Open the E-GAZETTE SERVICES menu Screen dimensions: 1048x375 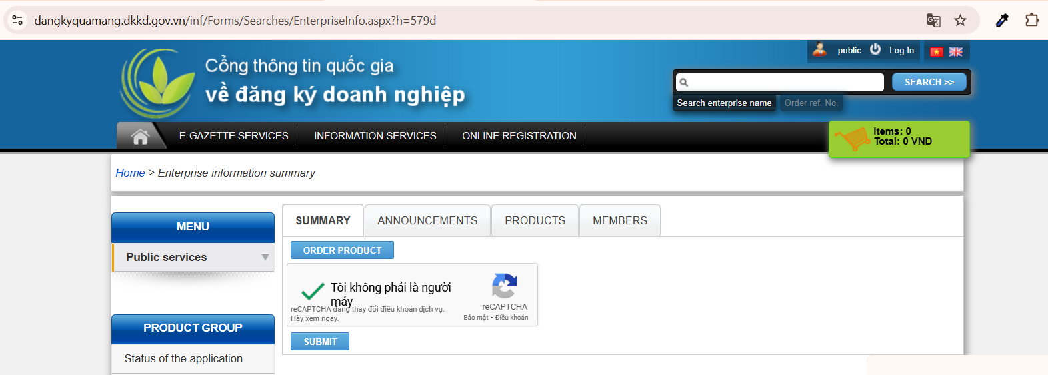tap(233, 136)
